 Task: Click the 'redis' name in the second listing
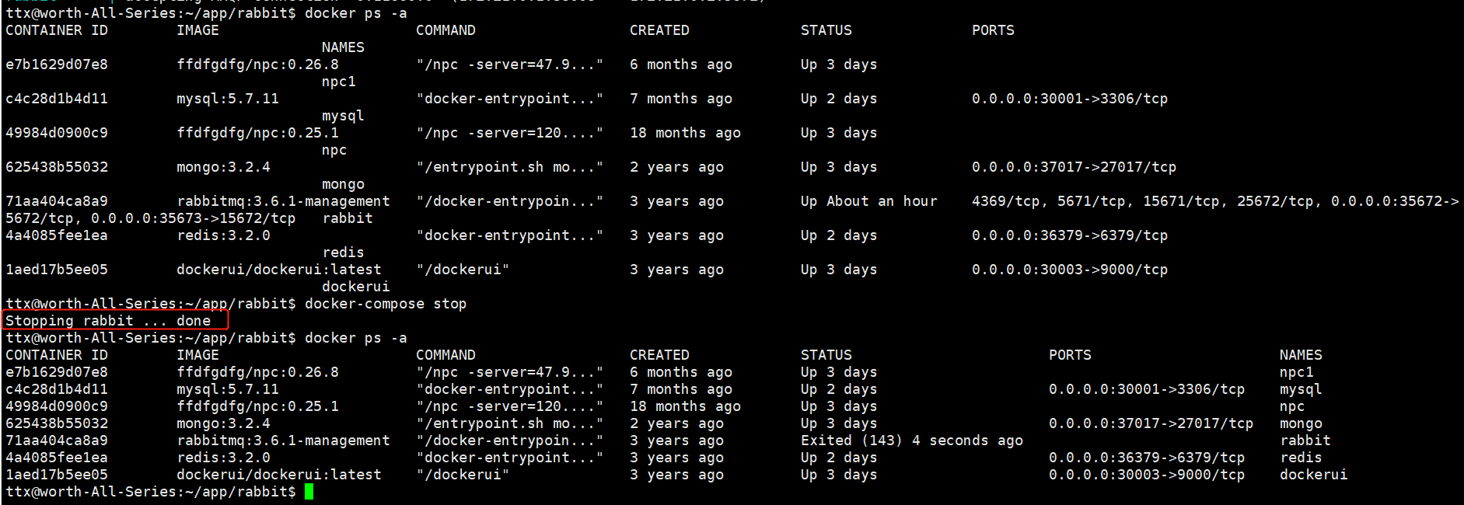pyautogui.click(x=1301, y=458)
